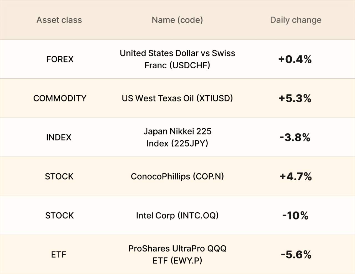Screen dimensions: 355x274
Task: Open US West Texas Oil (XTIUSD)
Action: point(177,98)
